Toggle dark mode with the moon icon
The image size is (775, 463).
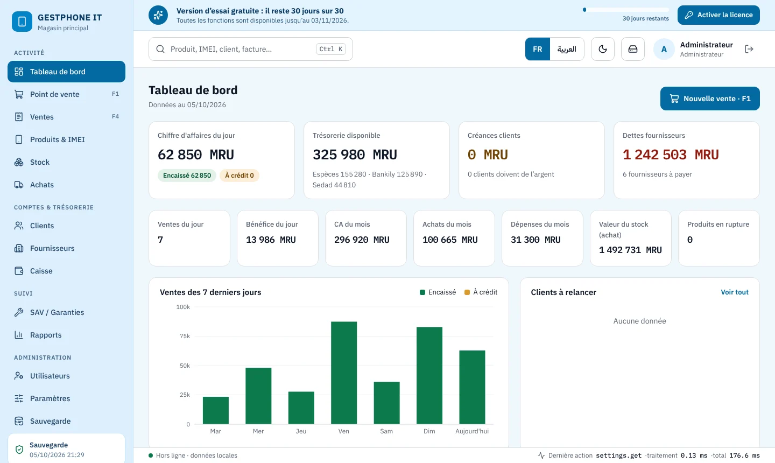click(603, 49)
